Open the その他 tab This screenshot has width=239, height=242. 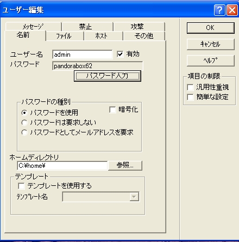coord(144,36)
